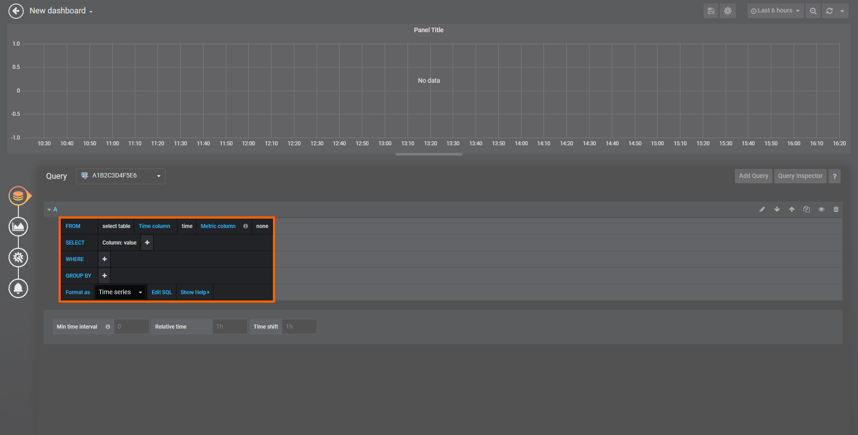Open the Last 6 hours time range picker
The height and width of the screenshot is (435, 858).
(x=775, y=10)
